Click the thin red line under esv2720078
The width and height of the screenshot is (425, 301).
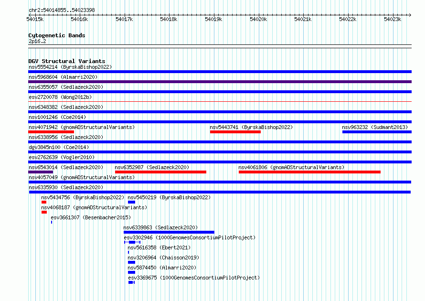pos(220,102)
